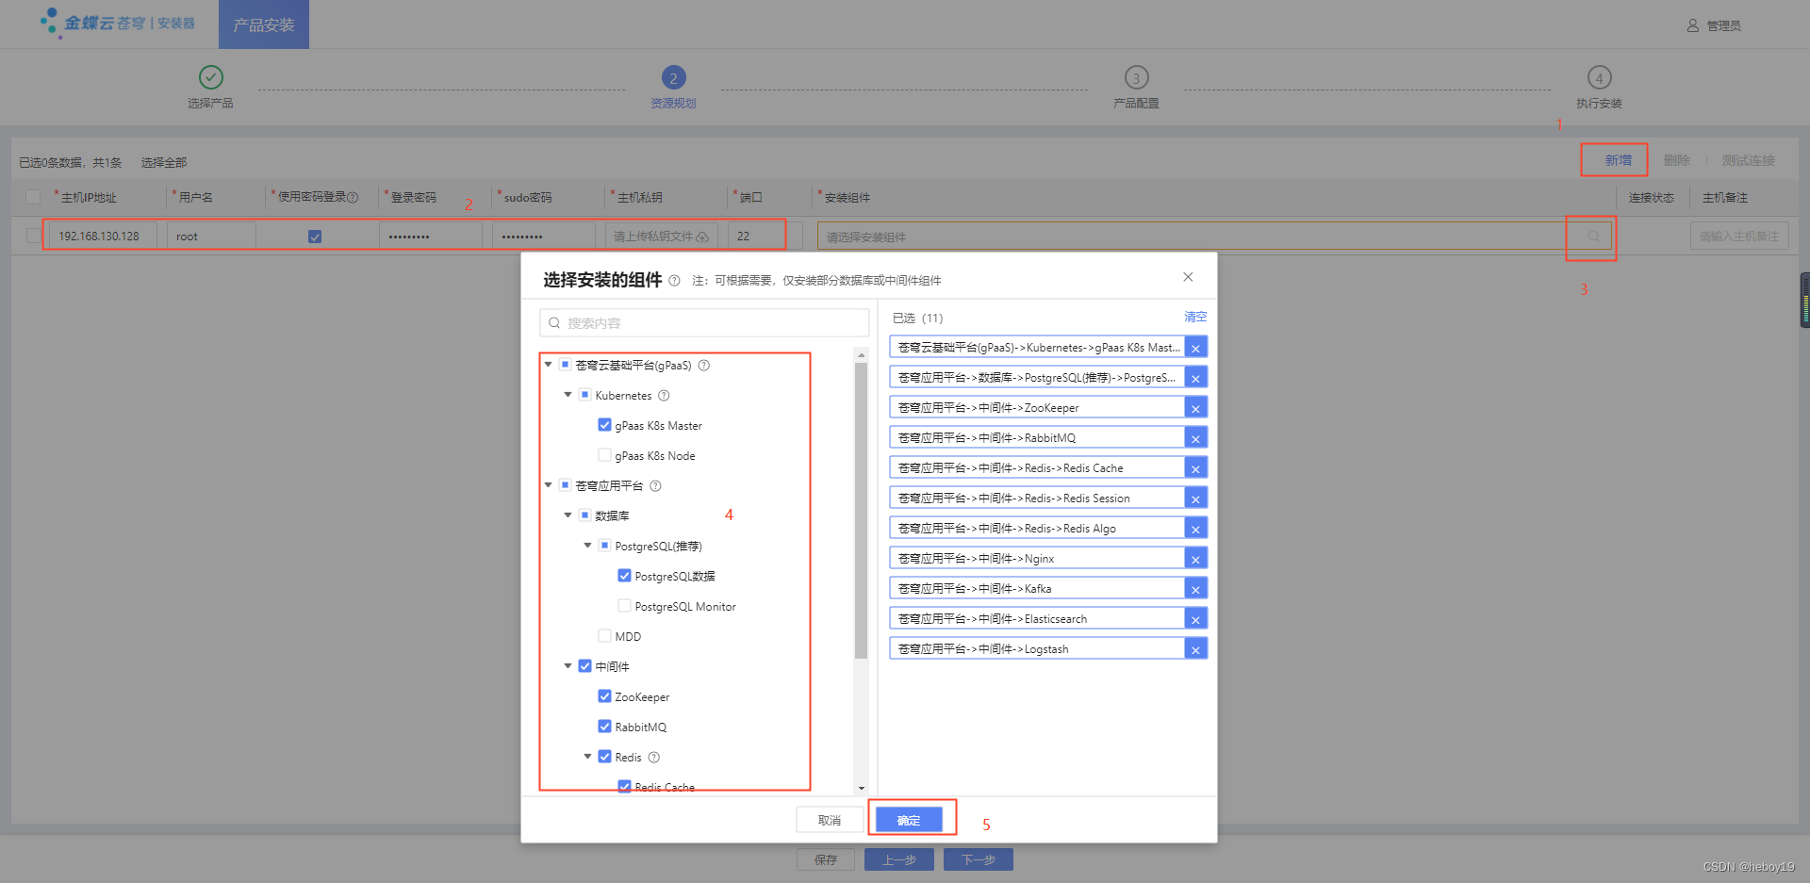
Task: Click 新增 to add a host
Action: (x=1618, y=160)
